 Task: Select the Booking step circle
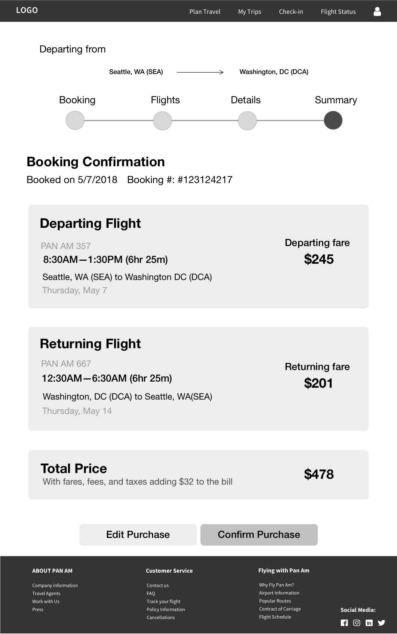point(75,120)
